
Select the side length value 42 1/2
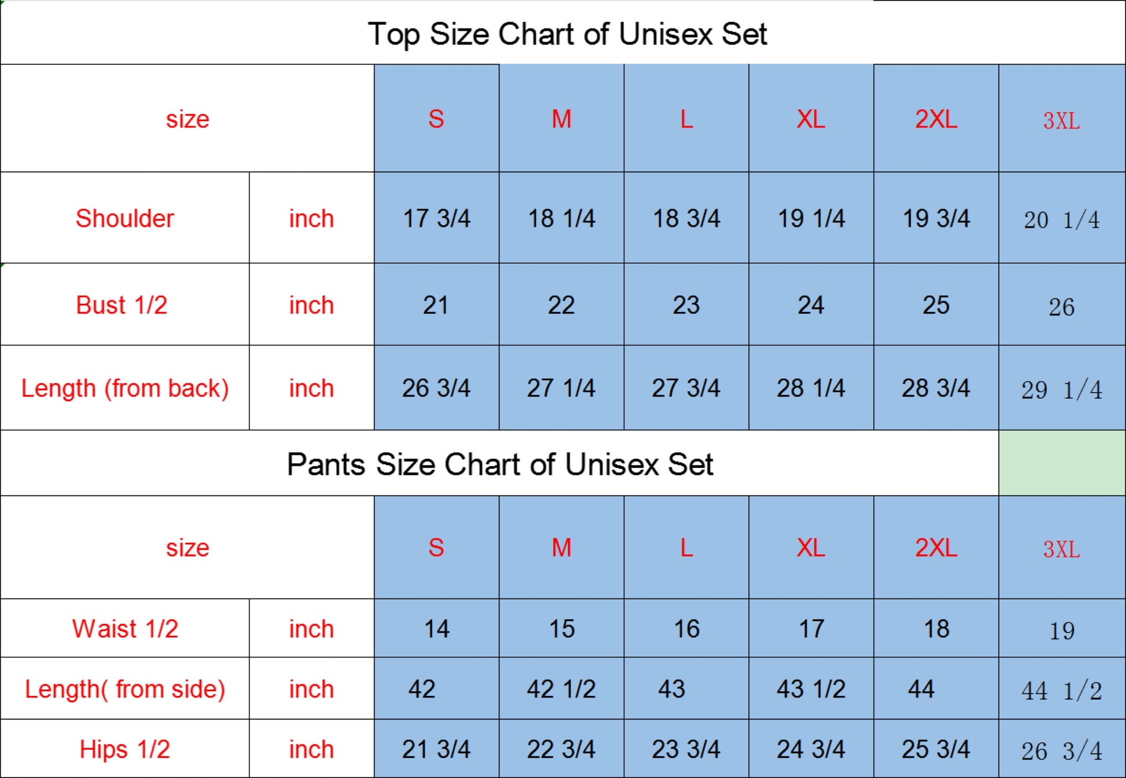pyautogui.click(x=561, y=689)
